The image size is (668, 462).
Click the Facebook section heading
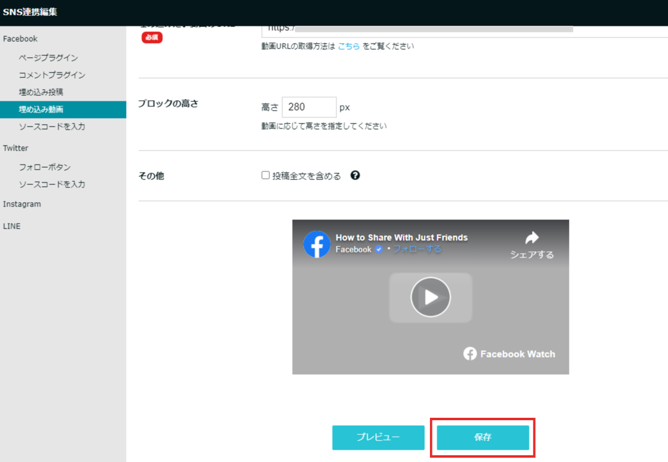(20, 39)
